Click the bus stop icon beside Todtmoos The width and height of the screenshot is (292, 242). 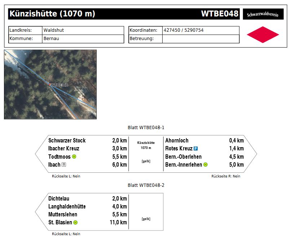[x=74, y=157]
